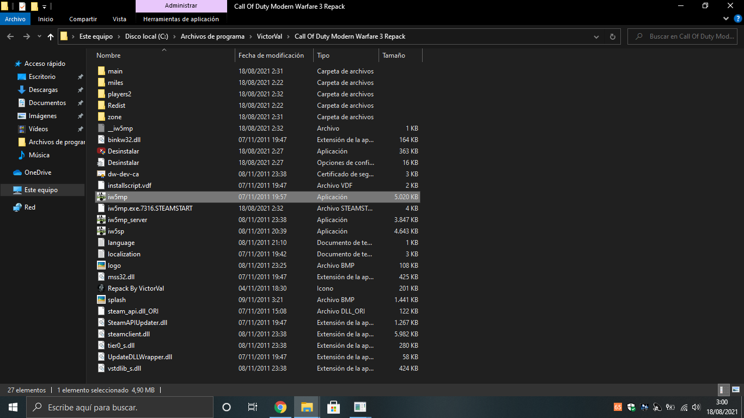Open Música in the navigation pane
This screenshot has width=744, height=418.
39,155
